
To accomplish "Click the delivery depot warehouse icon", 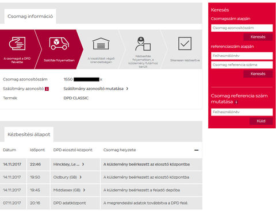I will 101,44.
